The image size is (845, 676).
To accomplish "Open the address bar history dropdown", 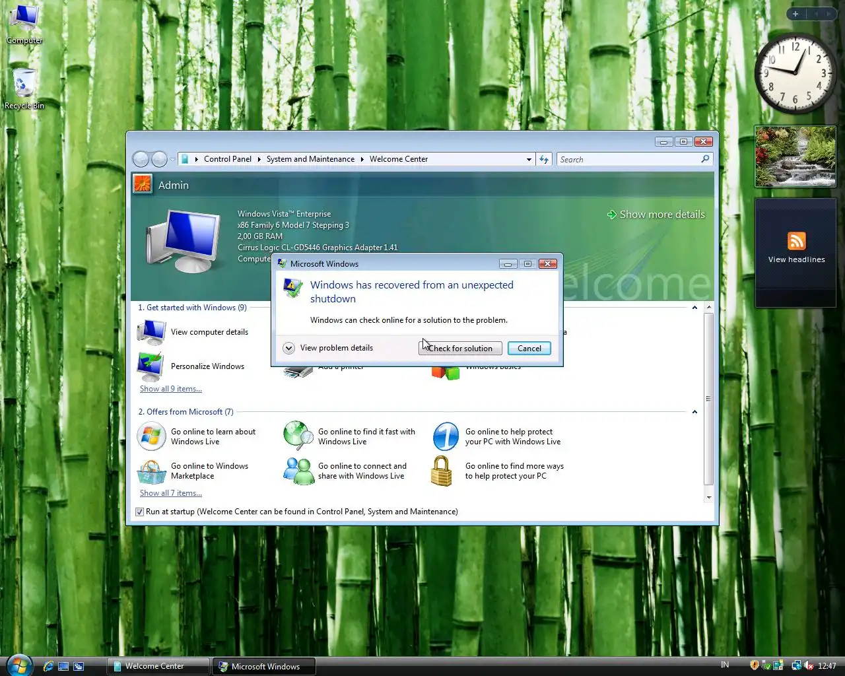I will point(529,159).
